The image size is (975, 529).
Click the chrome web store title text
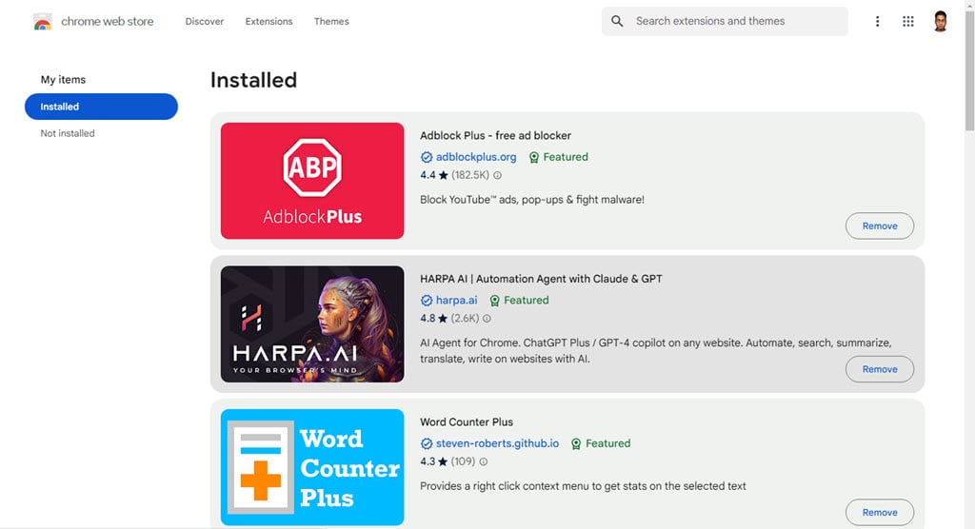[107, 21]
